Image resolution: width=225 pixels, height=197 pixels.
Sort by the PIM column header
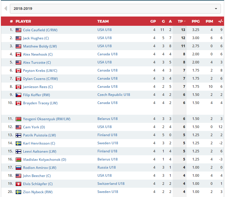pyautogui.click(x=209, y=21)
